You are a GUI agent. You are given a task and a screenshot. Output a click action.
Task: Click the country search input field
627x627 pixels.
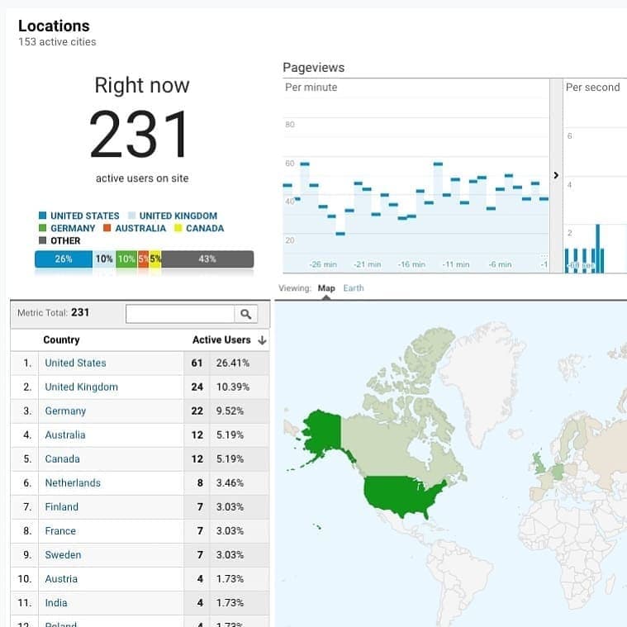[x=180, y=314]
